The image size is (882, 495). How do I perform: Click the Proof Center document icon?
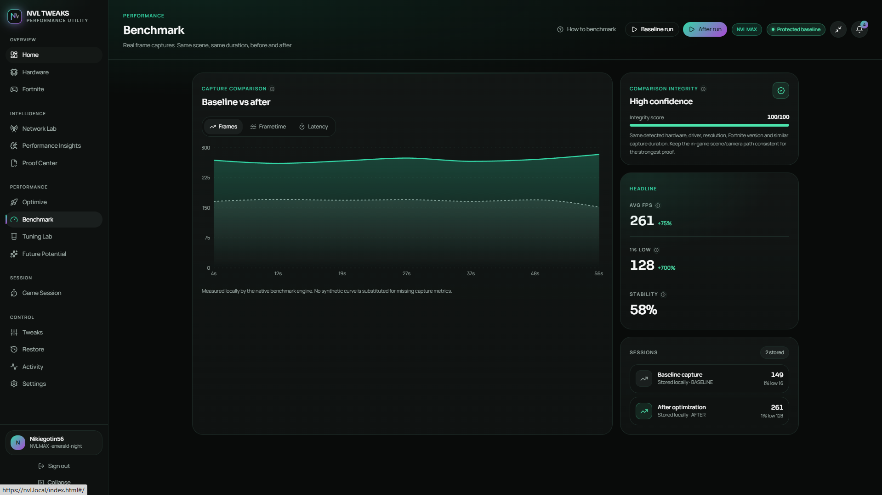click(14, 163)
